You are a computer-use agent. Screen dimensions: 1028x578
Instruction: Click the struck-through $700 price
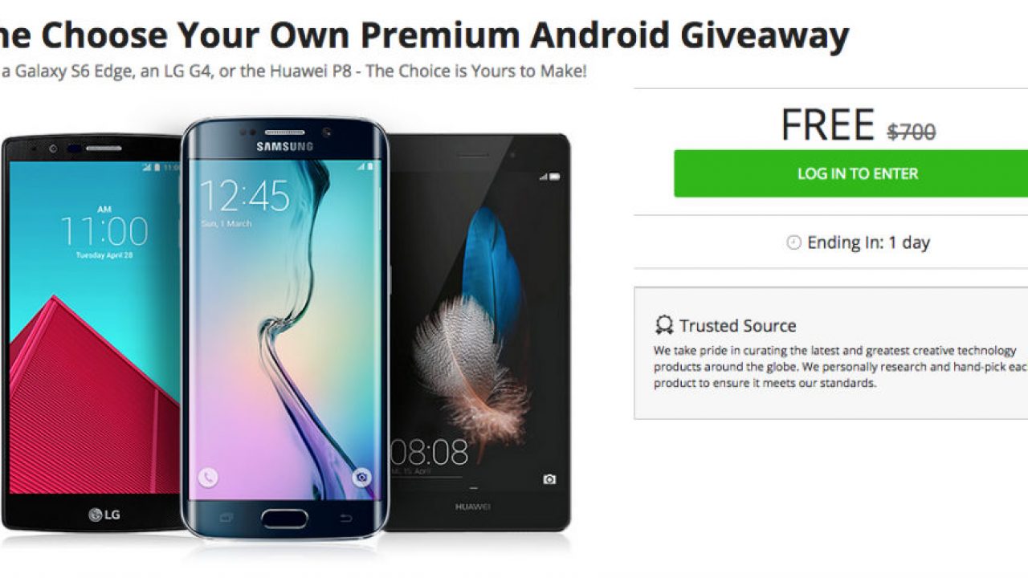click(x=911, y=131)
